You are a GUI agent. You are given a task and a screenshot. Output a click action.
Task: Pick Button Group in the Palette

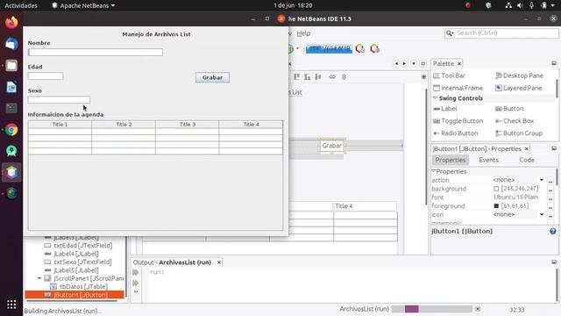tap(519, 133)
